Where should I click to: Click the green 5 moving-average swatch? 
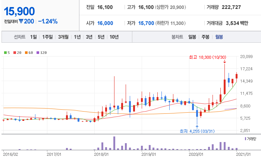pyautogui.click(x=5, y=53)
